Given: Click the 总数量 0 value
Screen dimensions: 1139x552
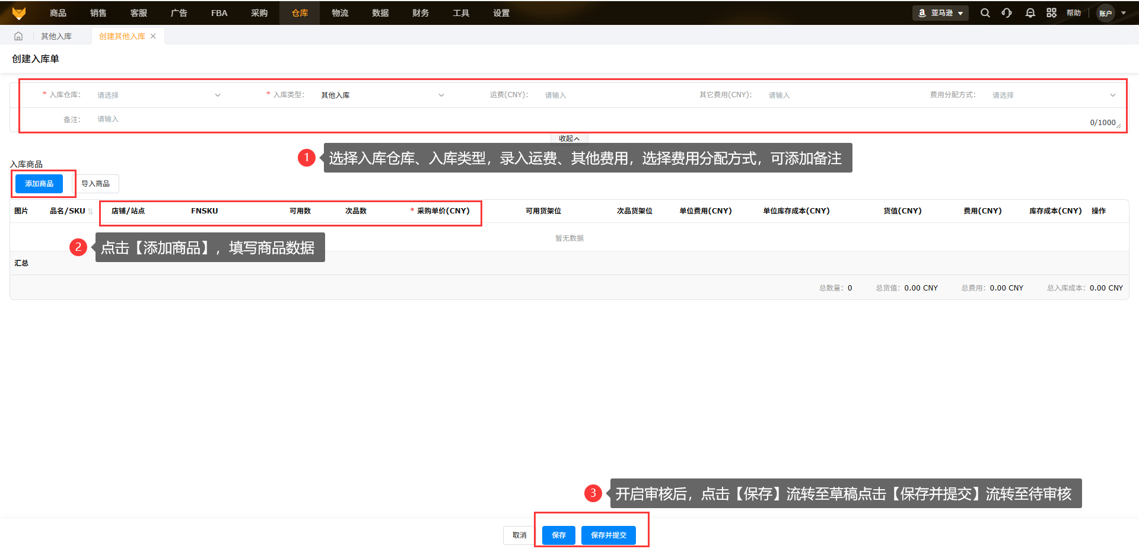Looking at the screenshot, I should click(850, 288).
